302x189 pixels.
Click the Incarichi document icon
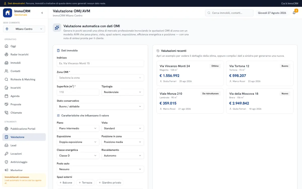click(x=7, y=88)
